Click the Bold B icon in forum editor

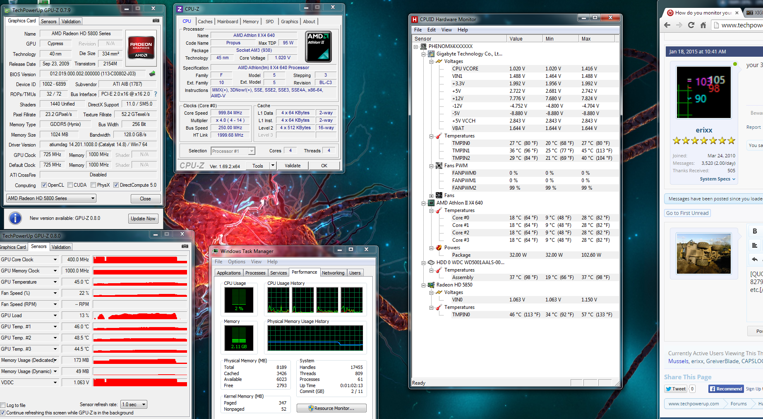pos(755,231)
